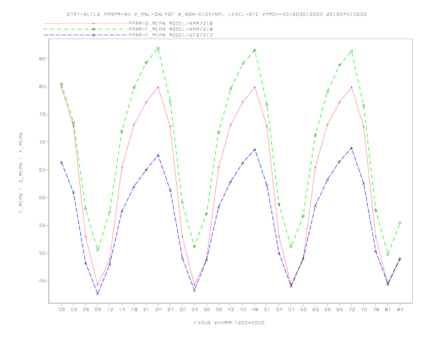Click the x-axis label FHOUR VHHMM:1200>0000
Image resolution: width=436 pixels, height=337 pixels.
[229, 323]
